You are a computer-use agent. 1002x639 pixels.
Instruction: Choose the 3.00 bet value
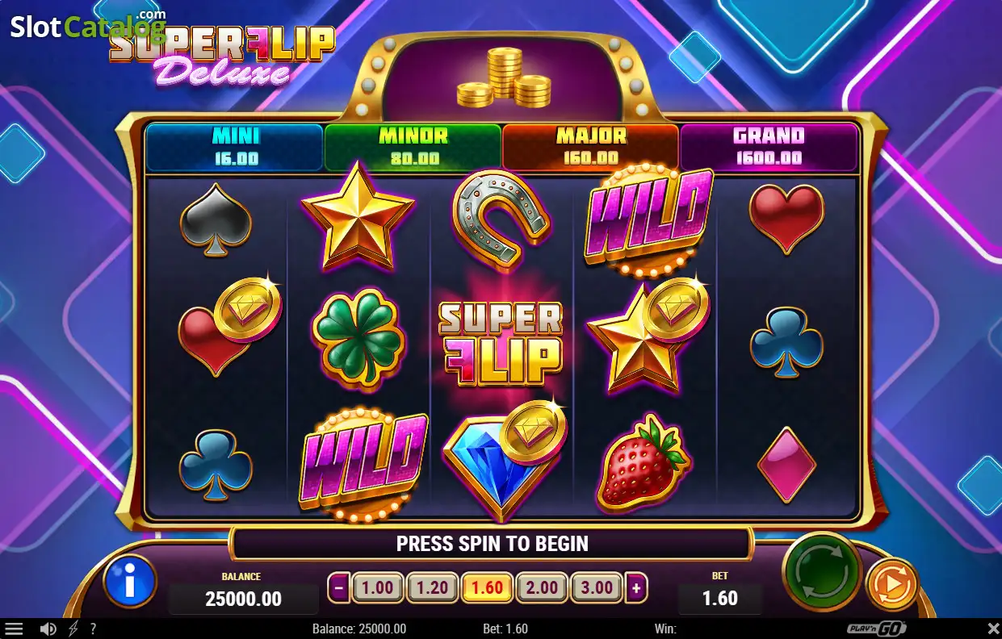tap(597, 588)
